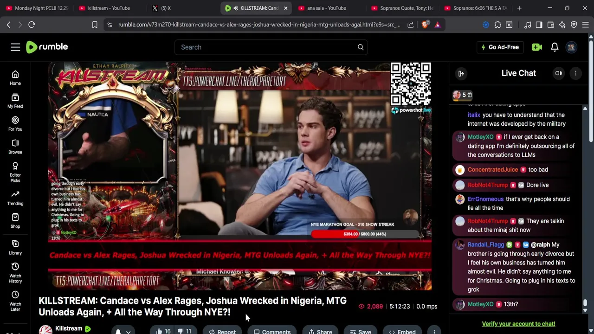Open Browse in the sidebar

click(x=15, y=147)
